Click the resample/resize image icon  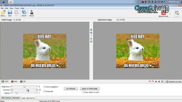pos(162,82)
